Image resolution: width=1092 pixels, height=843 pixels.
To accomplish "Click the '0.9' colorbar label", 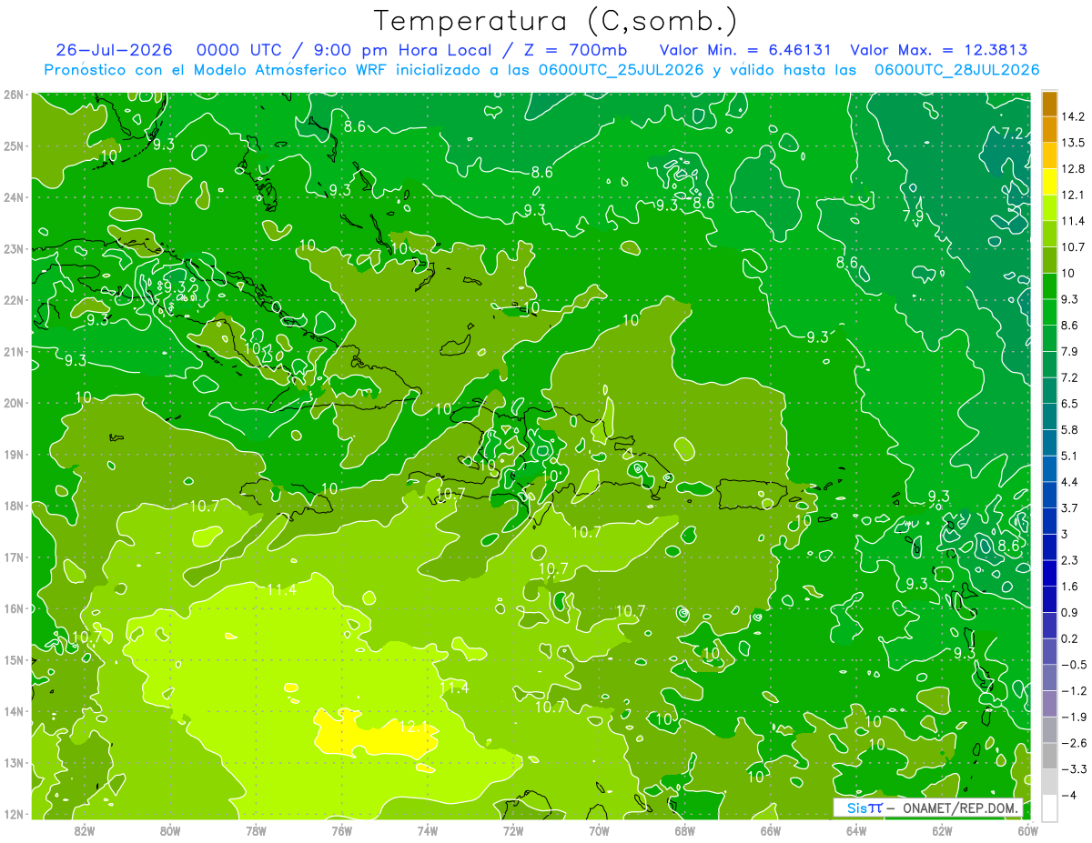I will (1070, 612).
